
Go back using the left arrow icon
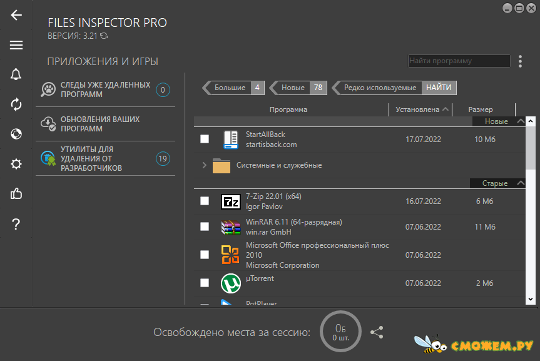point(16,15)
